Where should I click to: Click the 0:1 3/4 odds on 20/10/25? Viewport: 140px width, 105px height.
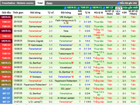87,22
